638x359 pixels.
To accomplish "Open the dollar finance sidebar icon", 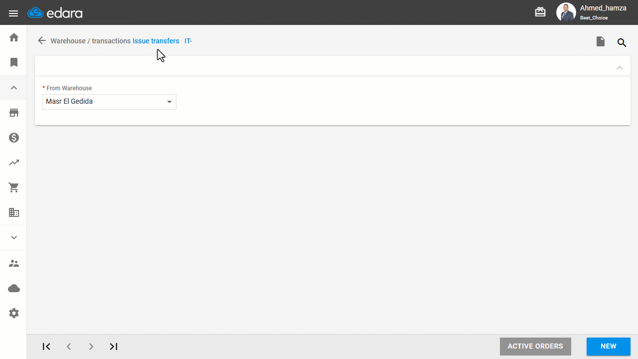I will click(x=14, y=138).
